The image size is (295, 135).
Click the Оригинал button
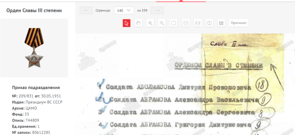click(x=238, y=23)
